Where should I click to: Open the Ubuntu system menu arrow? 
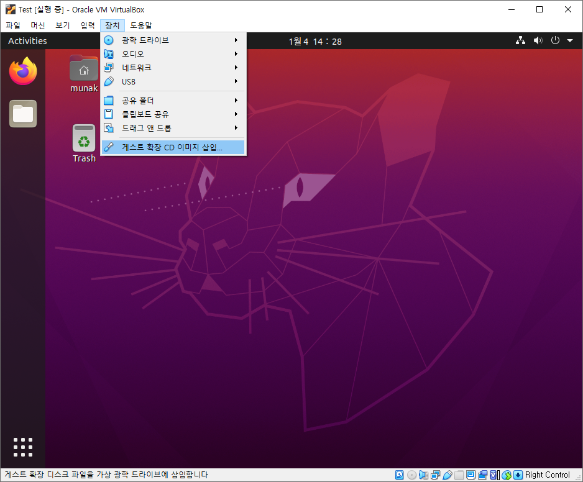[570, 40]
